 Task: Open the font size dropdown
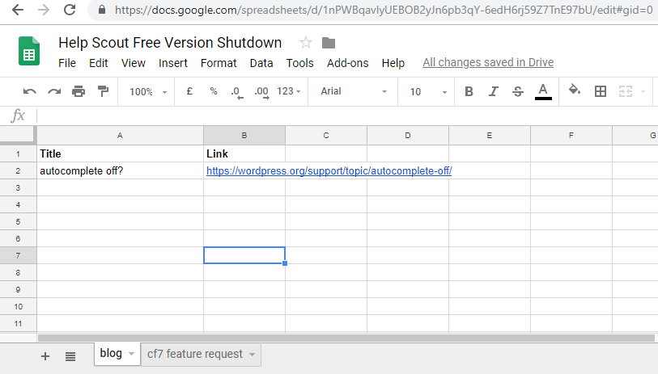point(423,92)
